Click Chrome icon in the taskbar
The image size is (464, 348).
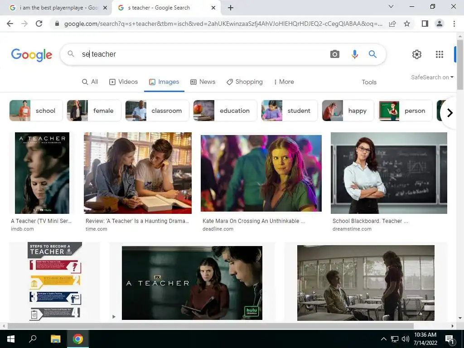[x=78, y=339]
